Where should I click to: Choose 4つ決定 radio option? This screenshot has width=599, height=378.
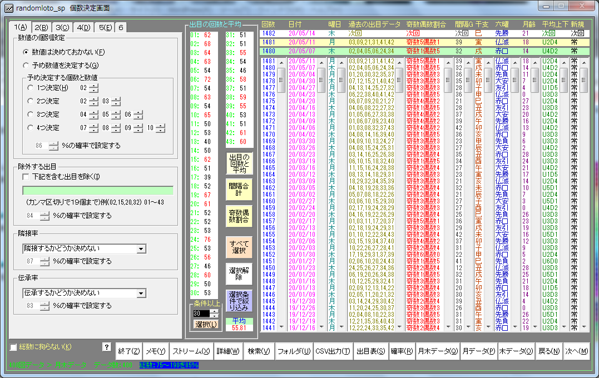click(x=31, y=127)
